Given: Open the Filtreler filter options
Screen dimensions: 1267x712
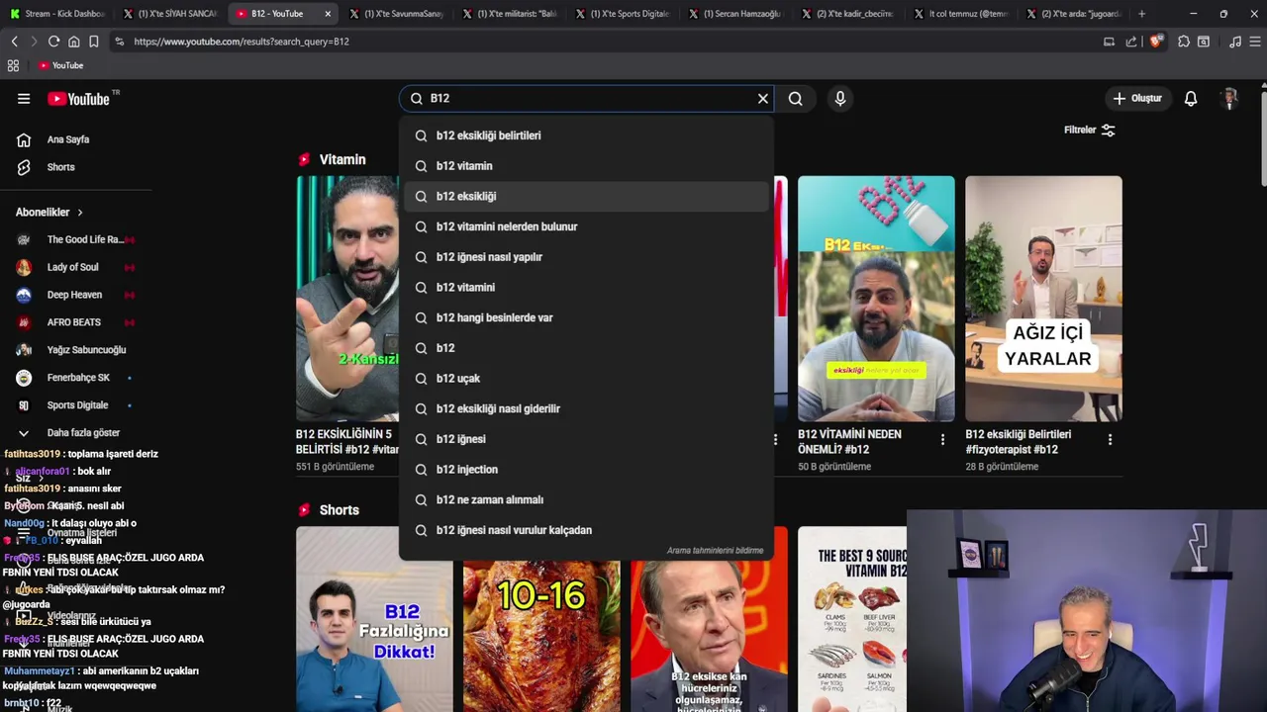Looking at the screenshot, I should (x=1090, y=130).
